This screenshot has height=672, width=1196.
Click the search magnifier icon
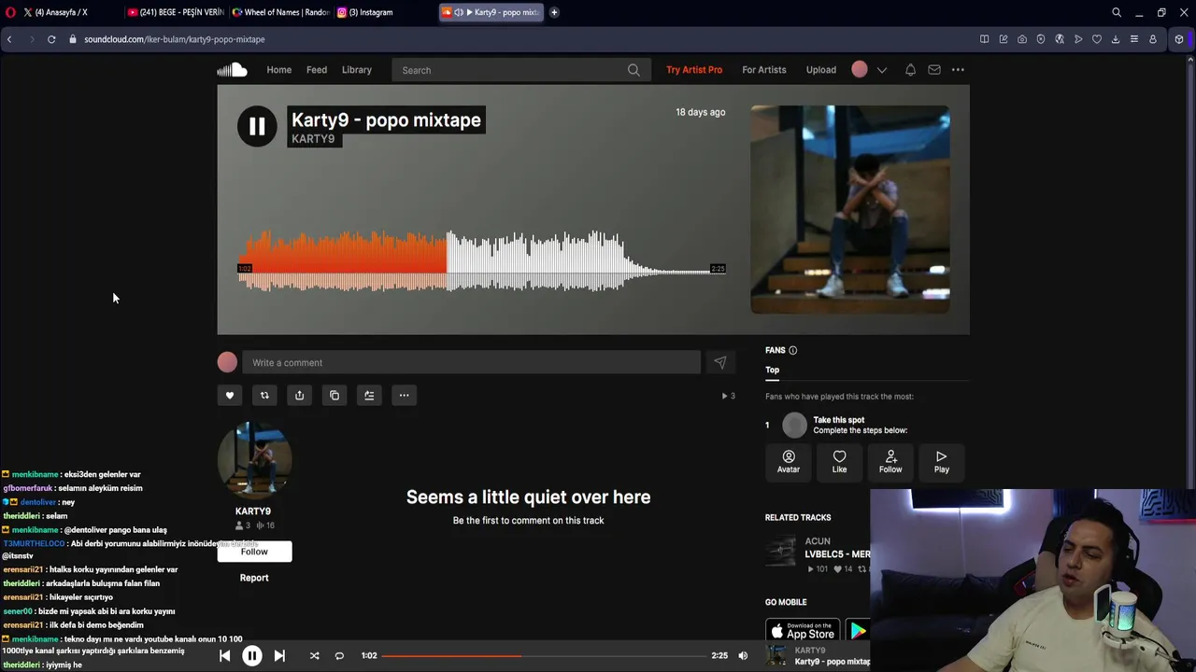coord(634,70)
